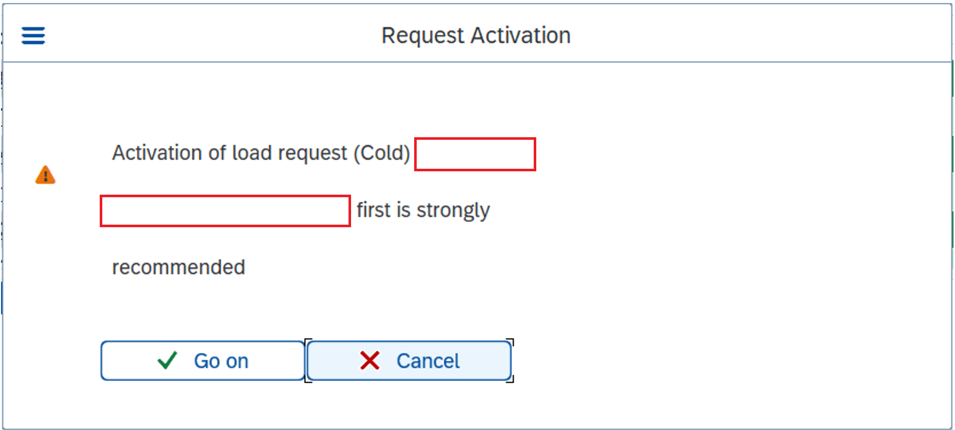Click the Request Activation dialog title
The image size is (955, 430).
(x=476, y=36)
